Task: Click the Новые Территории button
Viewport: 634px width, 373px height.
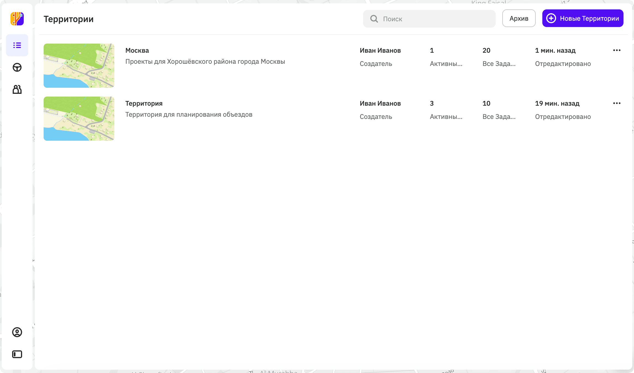Action: click(x=583, y=18)
